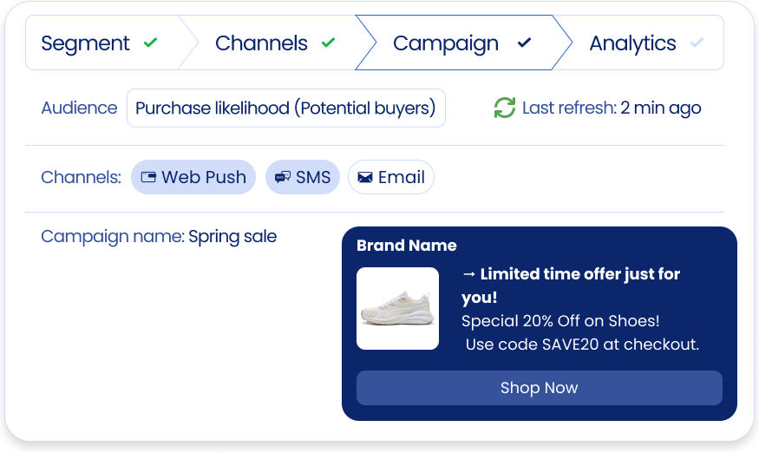
Task: Click the Last refresh link text
Action: (568, 108)
